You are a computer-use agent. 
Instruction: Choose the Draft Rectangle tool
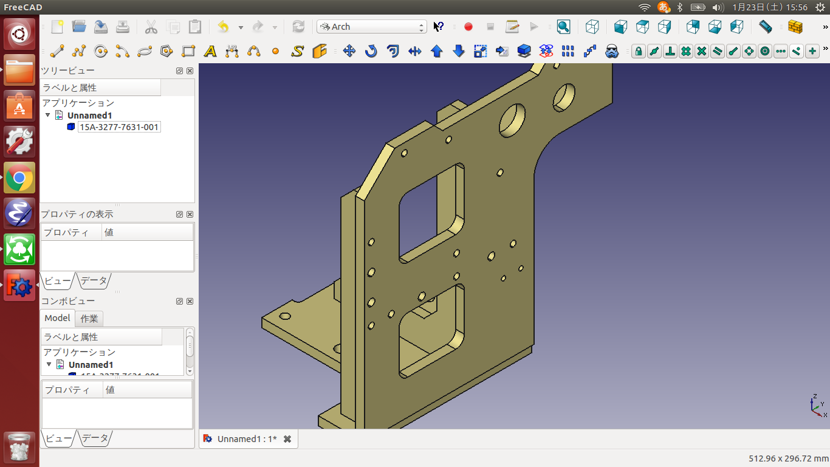tap(188, 52)
